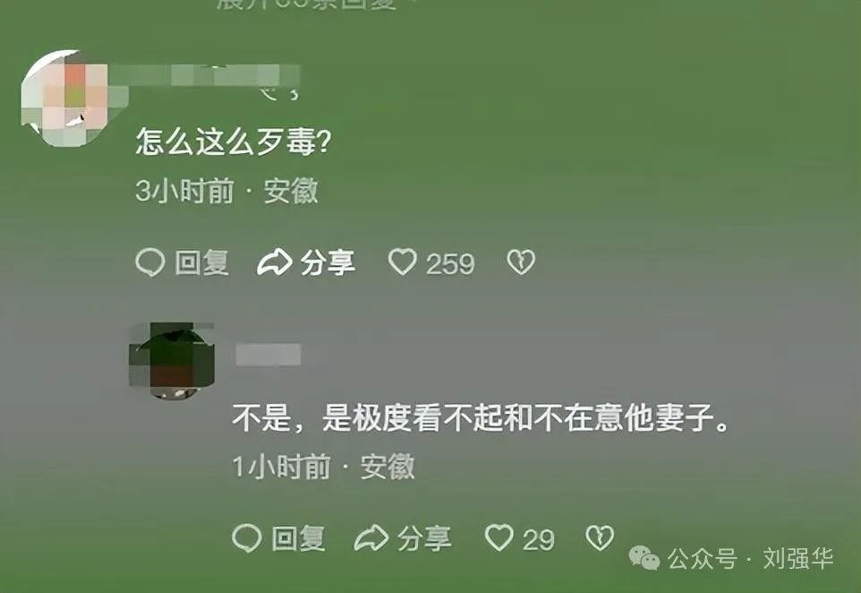Viewport: 861px width, 593px height.
Task: Click the reply author's blurred username
Action: pyautogui.click(x=268, y=354)
